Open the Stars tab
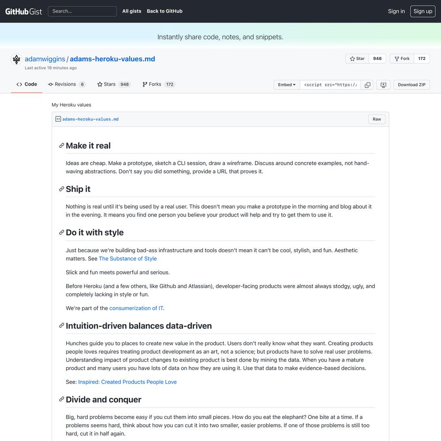This screenshot has height=441, width=441. pos(114,84)
